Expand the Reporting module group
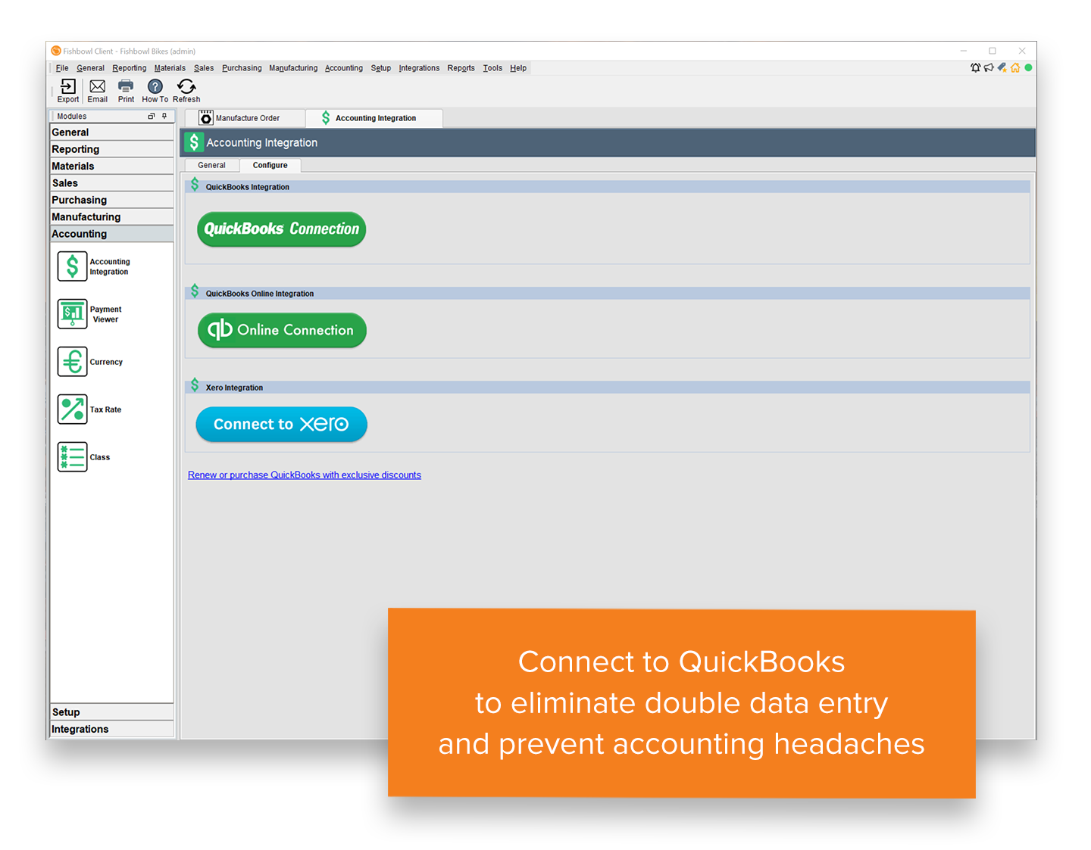The image size is (1091, 850). click(x=112, y=149)
